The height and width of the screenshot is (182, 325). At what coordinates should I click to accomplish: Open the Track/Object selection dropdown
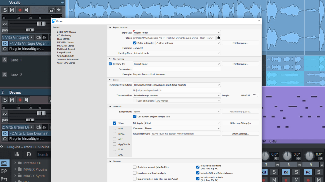pos(177,85)
